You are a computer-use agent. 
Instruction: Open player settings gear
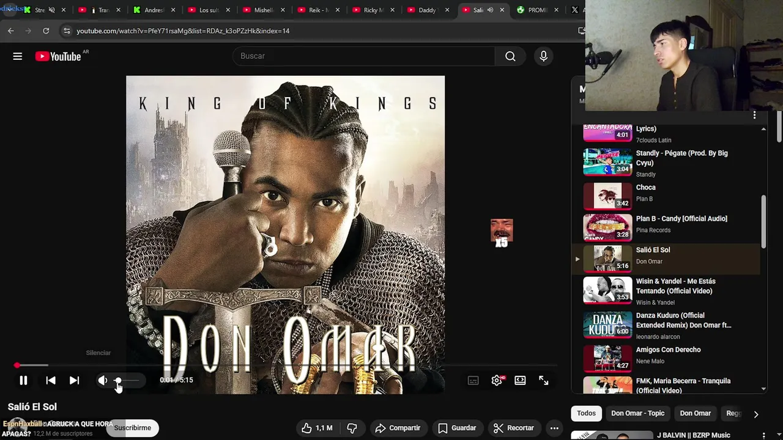pyautogui.click(x=497, y=380)
